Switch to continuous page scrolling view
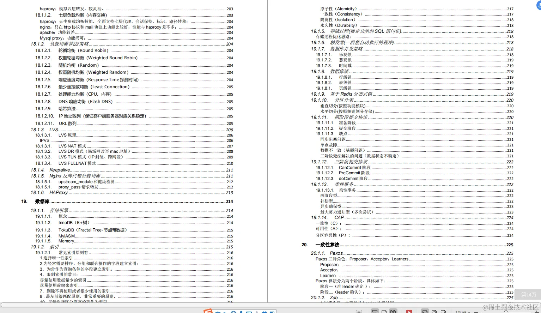The height and width of the screenshot is (313, 541). 375,311
